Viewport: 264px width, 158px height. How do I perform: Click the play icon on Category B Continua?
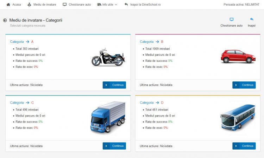[x=236, y=85]
